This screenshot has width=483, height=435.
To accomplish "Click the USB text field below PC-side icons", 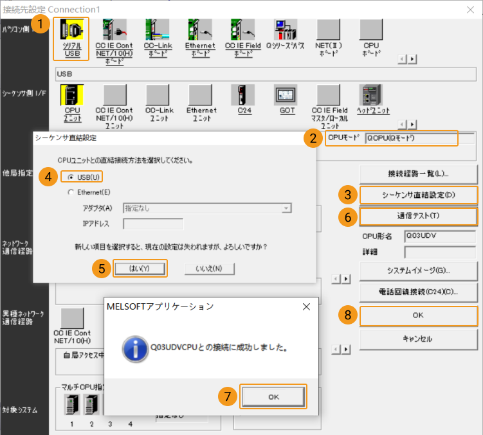I will pyautogui.click(x=266, y=74).
